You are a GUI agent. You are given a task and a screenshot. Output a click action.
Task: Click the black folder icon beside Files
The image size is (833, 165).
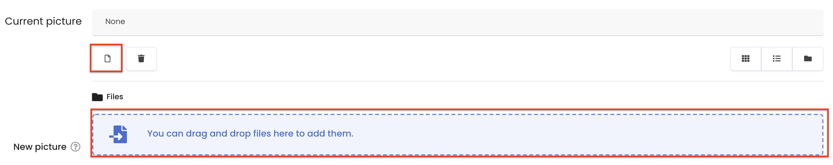[97, 97]
